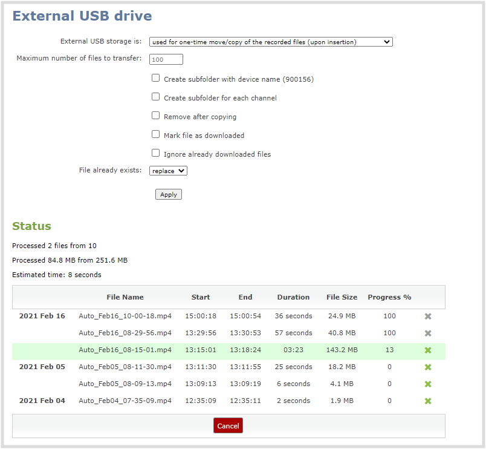Select file name Auto_Feb05_08-11-30.mp4

125,367
